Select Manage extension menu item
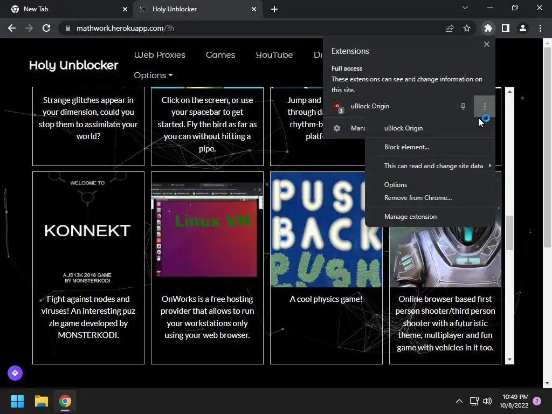Viewport: 552px width, 414px height. coord(430,217)
